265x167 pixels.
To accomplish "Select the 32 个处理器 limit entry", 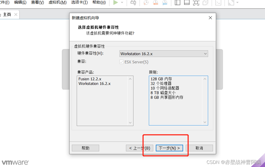I will [x=161, y=84].
